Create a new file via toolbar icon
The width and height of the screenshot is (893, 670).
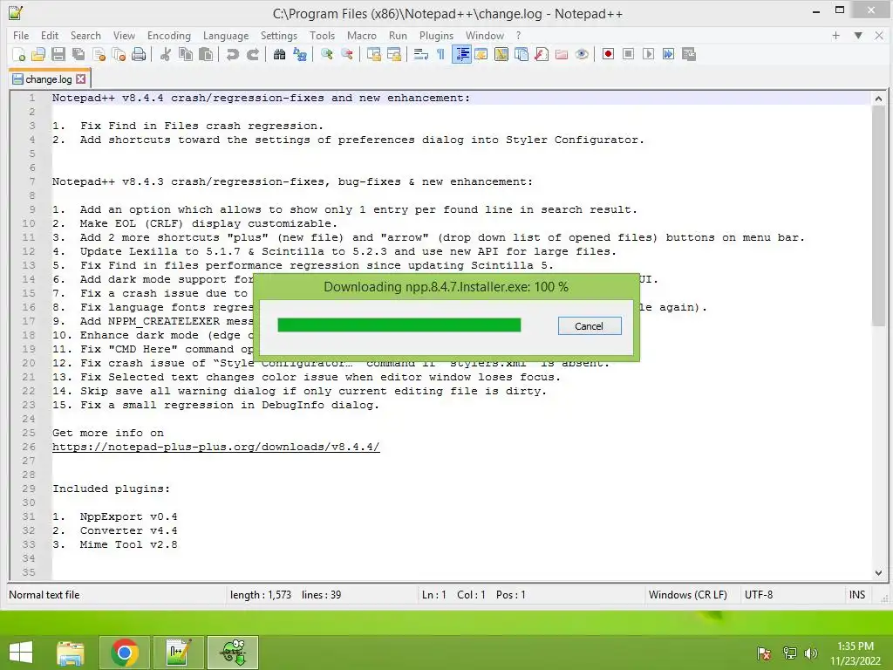coord(19,54)
